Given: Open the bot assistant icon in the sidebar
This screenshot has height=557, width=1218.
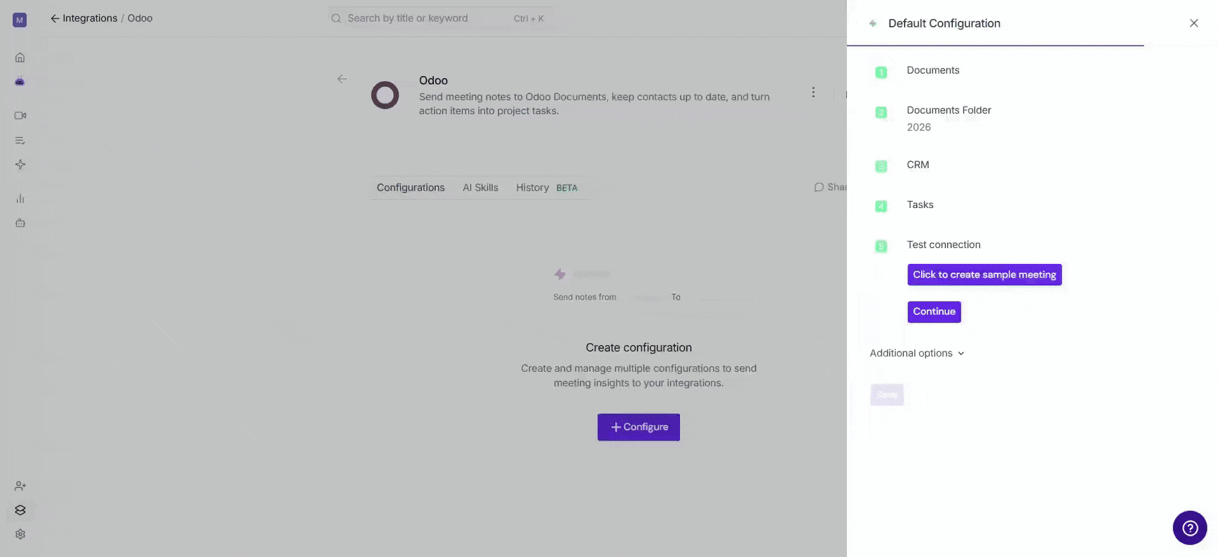Looking at the screenshot, I should point(20,82).
